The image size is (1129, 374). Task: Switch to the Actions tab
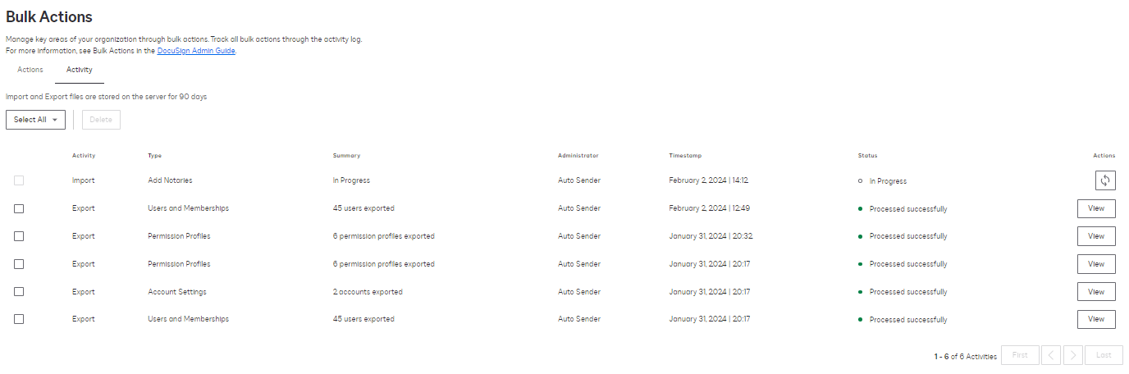[30, 70]
